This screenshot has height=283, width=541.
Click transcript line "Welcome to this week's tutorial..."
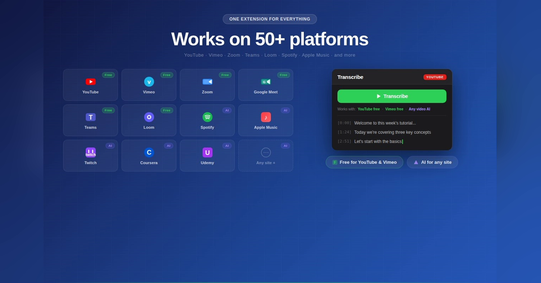point(385,123)
